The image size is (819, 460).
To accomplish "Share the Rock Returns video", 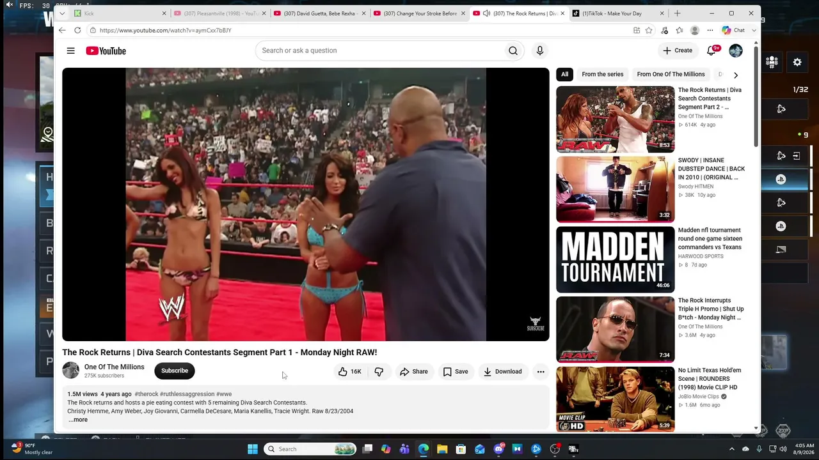I will tap(413, 371).
